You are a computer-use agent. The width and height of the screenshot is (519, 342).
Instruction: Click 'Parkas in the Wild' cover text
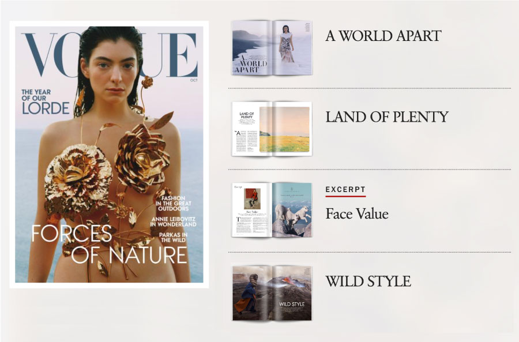173,237
